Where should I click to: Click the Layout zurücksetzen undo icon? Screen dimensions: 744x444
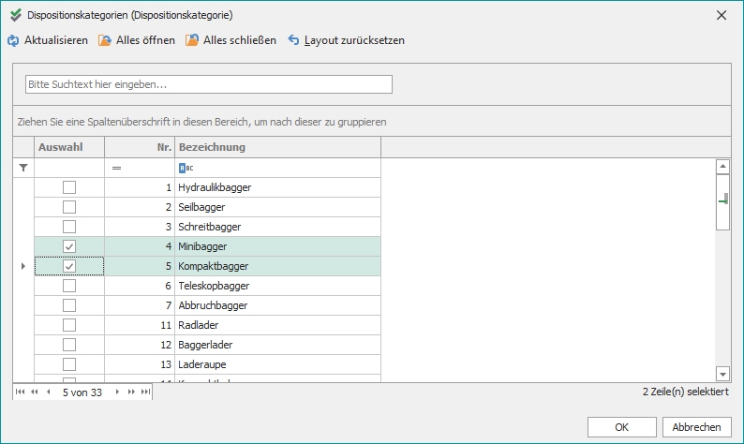click(x=294, y=41)
